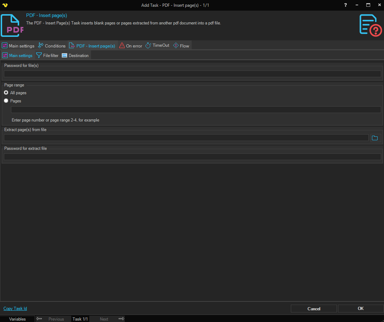Switch to the Destination sub-tab
Viewport: 384px width, 322px height.
(x=75, y=56)
